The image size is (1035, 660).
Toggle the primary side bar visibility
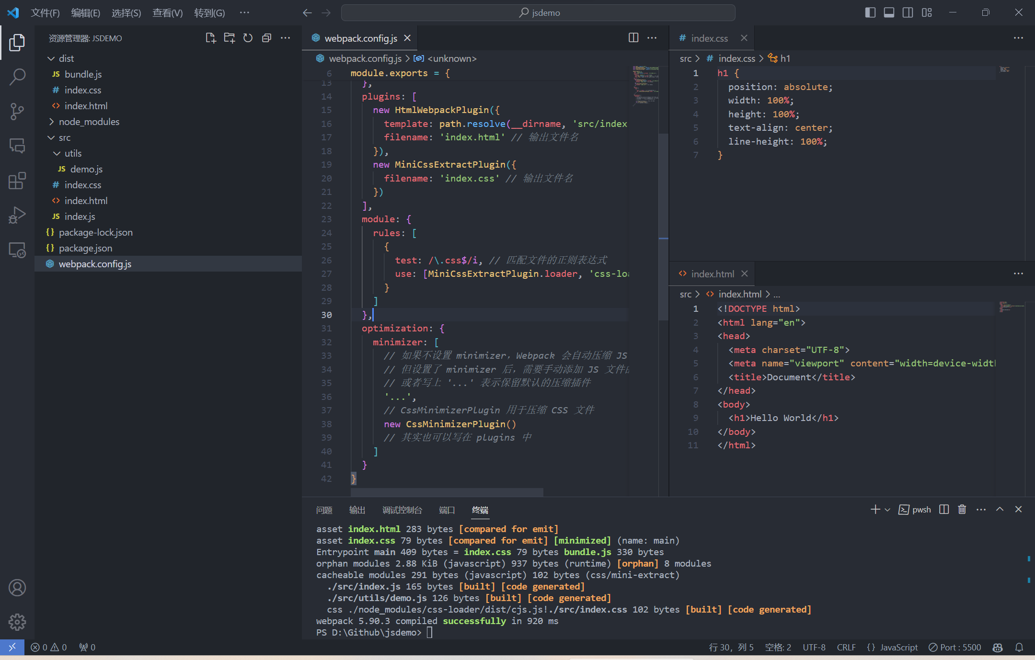pyautogui.click(x=870, y=12)
